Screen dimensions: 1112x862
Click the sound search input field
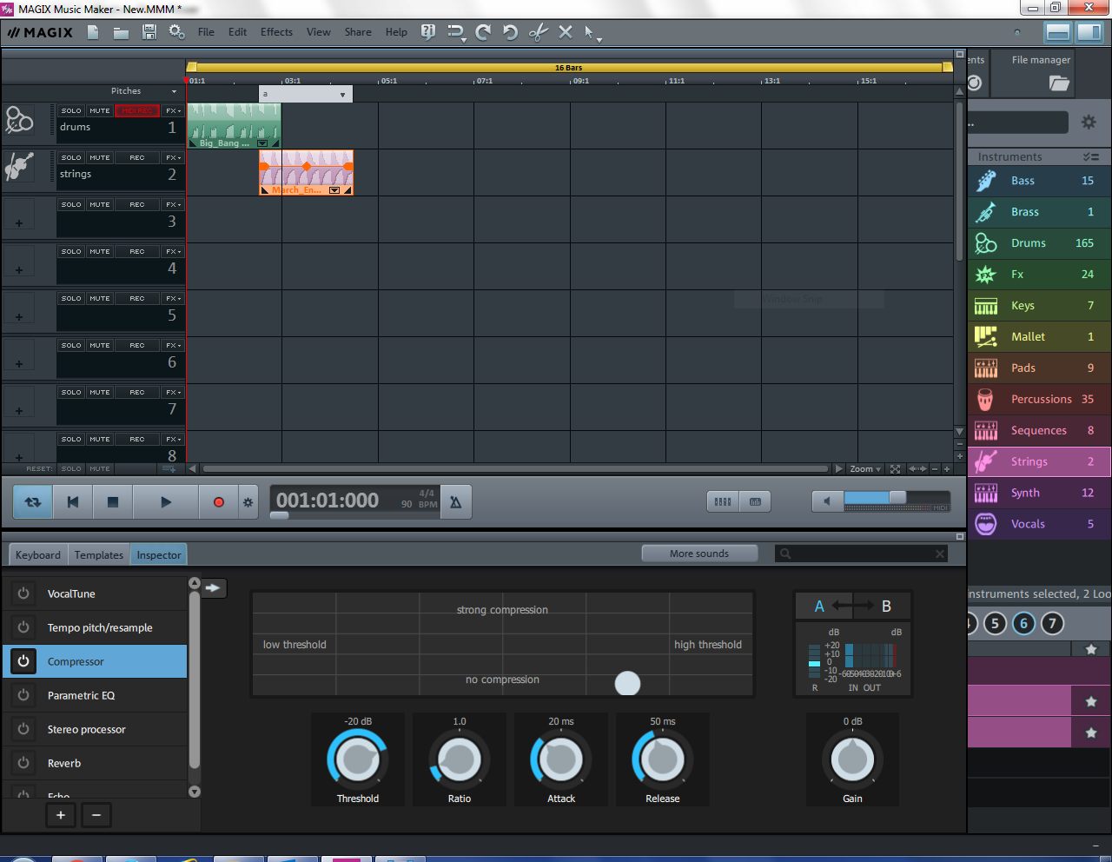[861, 554]
